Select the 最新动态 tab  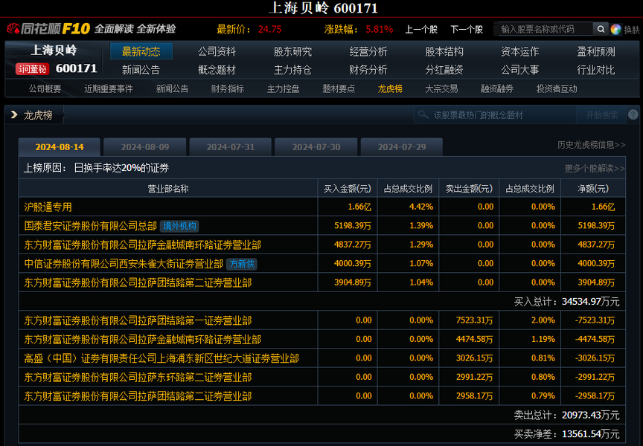click(x=141, y=51)
